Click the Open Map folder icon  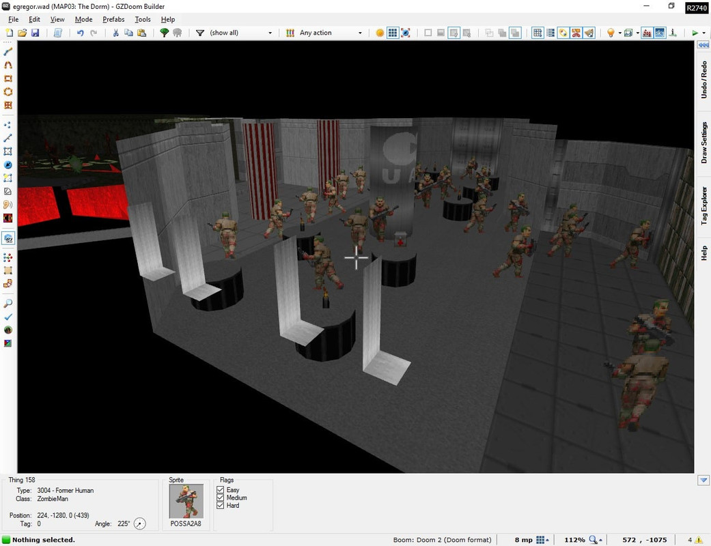(x=22, y=33)
